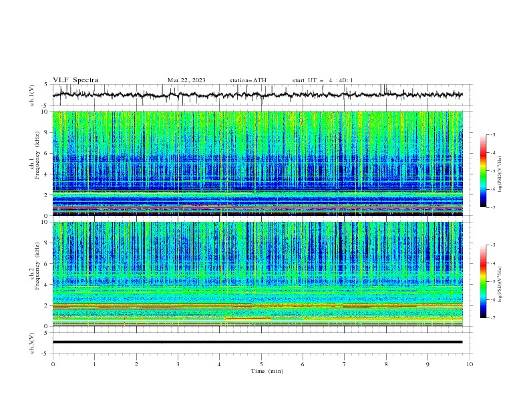Viewport: 529px width, 409px height.
Task: Click the lower PSD color scale bar
Action: coord(483,281)
